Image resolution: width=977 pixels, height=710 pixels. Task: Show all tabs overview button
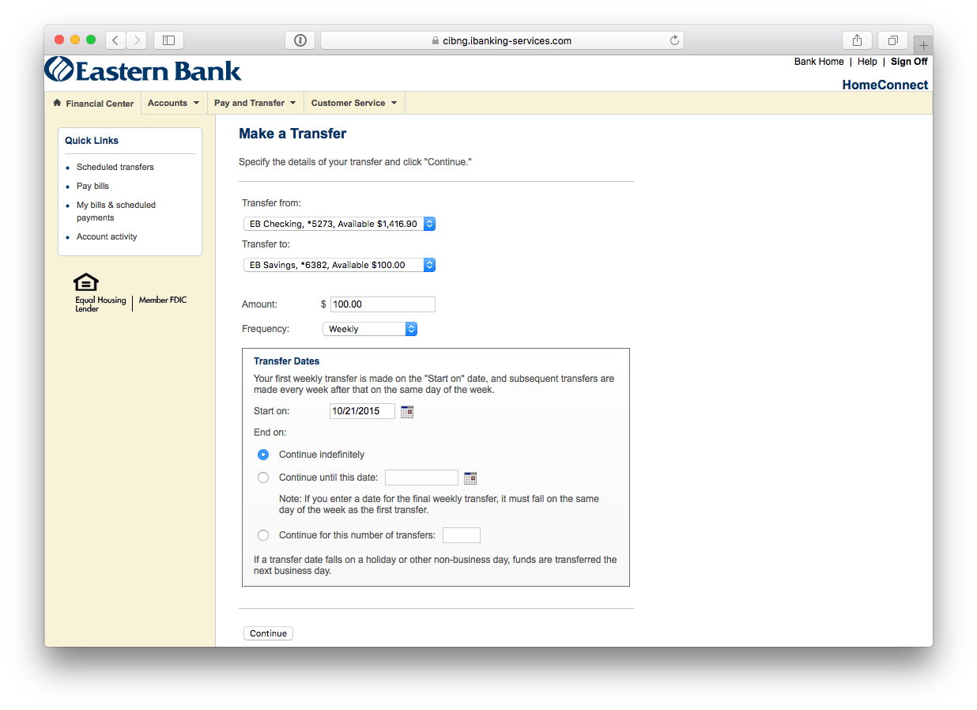coord(893,40)
